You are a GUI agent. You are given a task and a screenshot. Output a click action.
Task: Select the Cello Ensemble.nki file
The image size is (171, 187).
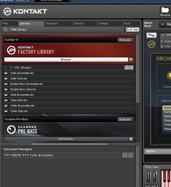[x=69, y=73]
